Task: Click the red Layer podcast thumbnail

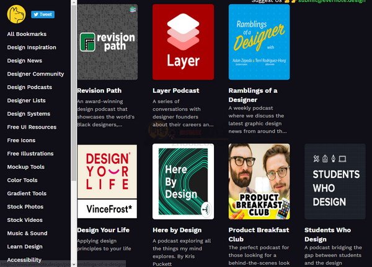Action: tap(183, 42)
